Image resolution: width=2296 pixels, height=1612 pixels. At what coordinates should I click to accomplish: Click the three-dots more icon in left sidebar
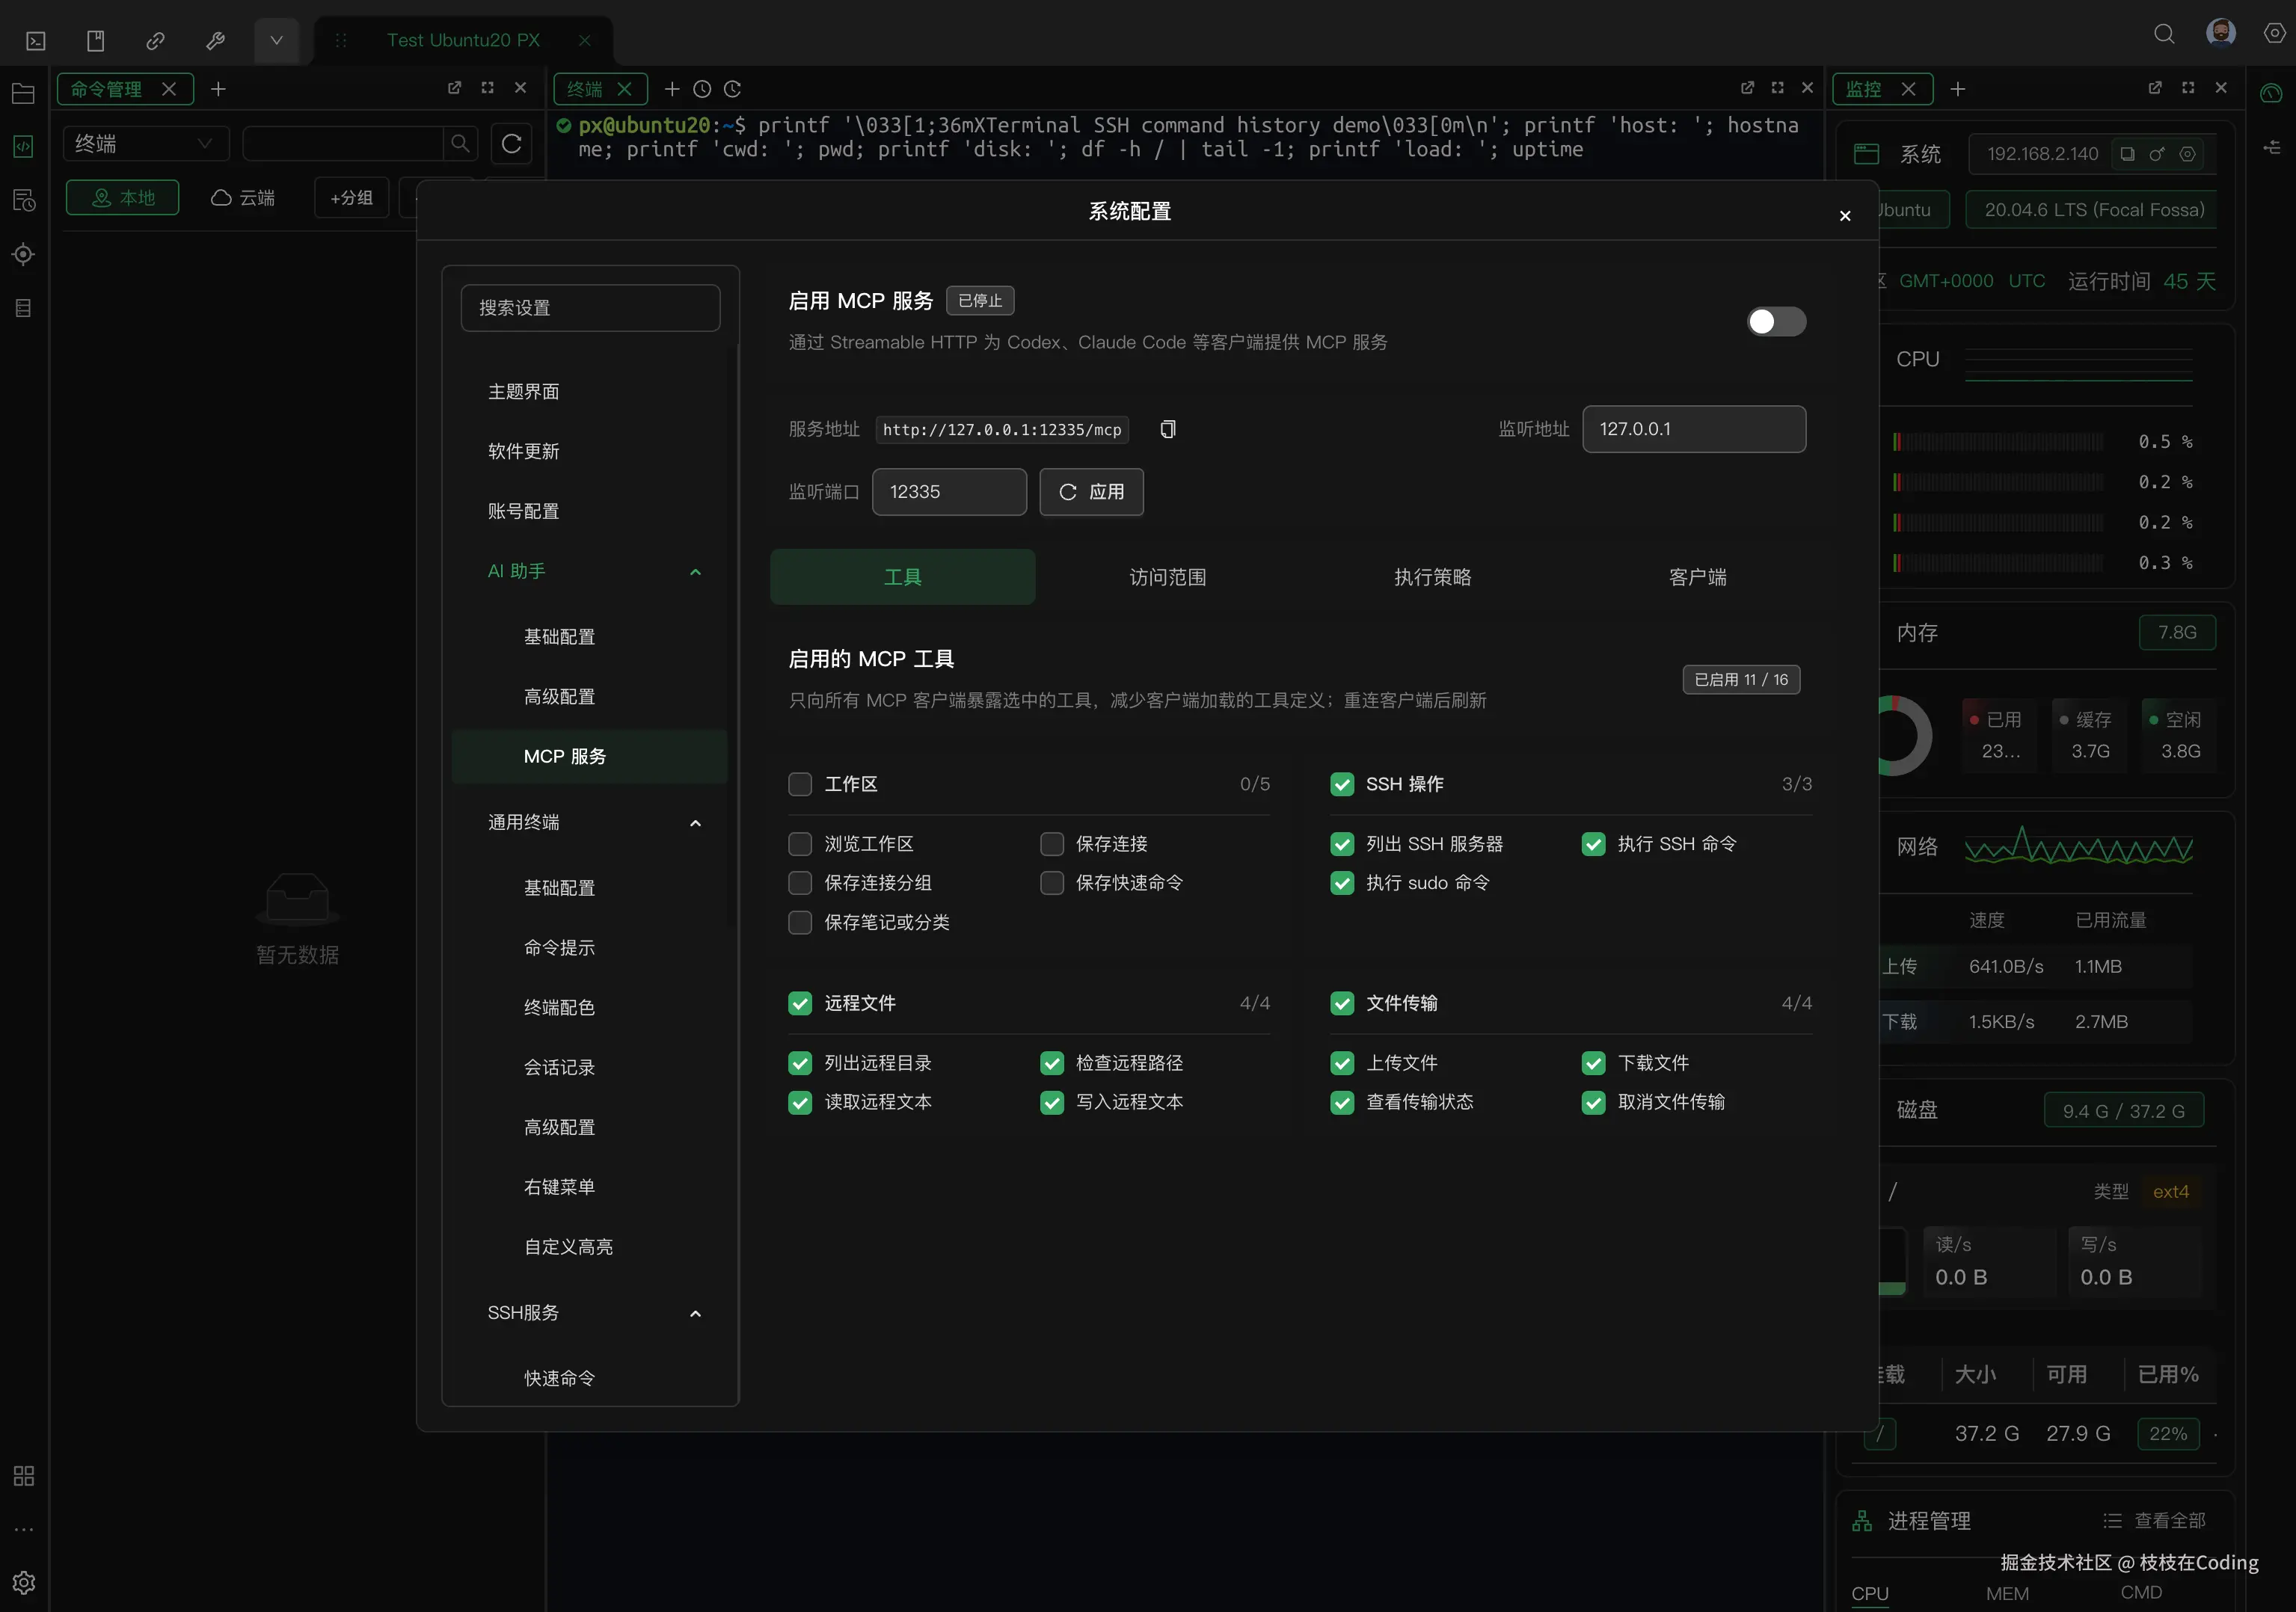click(24, 1529)
